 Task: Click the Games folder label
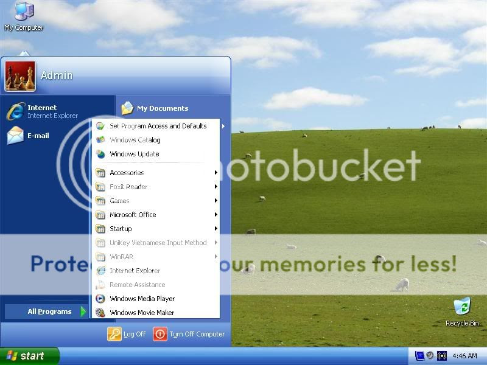[x=119, y=201]
